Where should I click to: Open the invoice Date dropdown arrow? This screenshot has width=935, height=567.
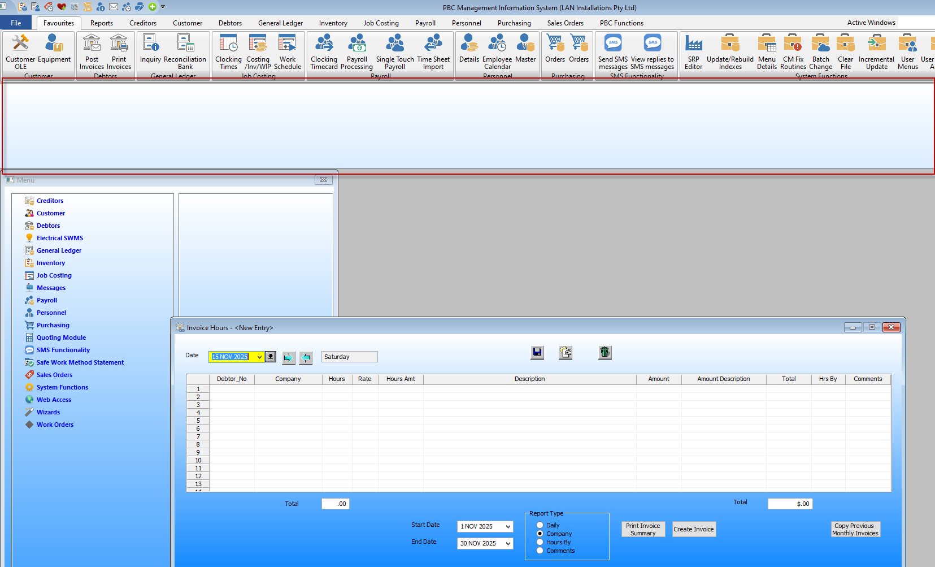pos(259,357)
